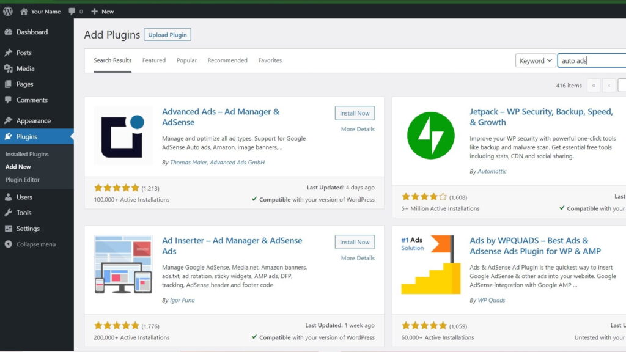Go to previous page pagination button
Screen dimensions: 626x352
(x=609, y=86)
